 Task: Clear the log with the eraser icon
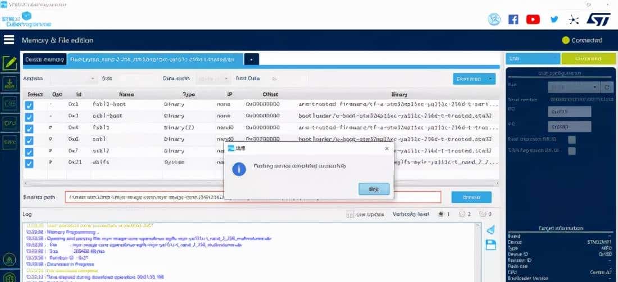click(490, 230)
